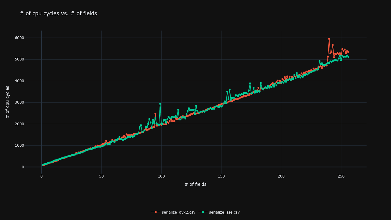Screen dimensions: 391x220
Task: Click the green serialize_sse.csv legend marker
Action: (x=203, y=212)
